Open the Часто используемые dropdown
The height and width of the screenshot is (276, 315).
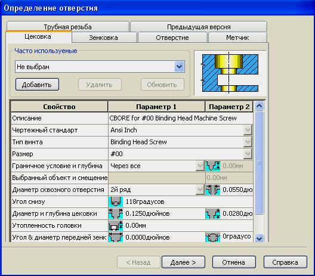(x=179, y=66)
